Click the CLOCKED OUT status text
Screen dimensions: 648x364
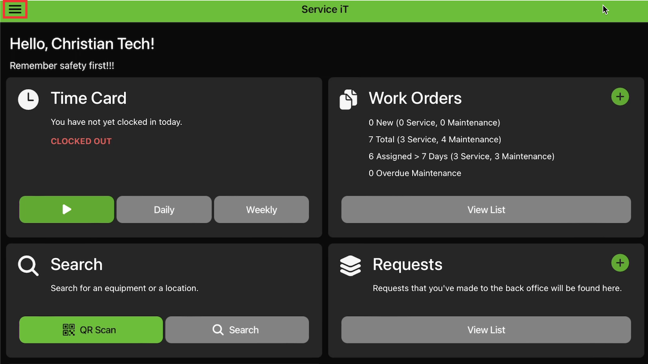pyautogui.click(x=81, y=141)
